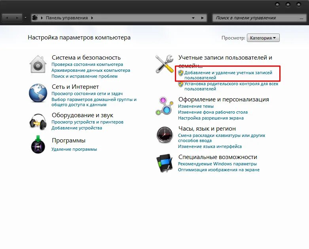Click Добавление устройства link
The image size is (309, 249).
click(77, 128)
